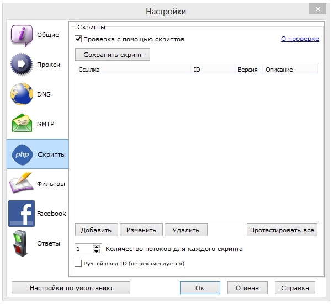Image resolution: width=334 pixels, height=304 pixels.
Task: Open the Фильтры notebook icon
Action: click(x=21, y=183)
